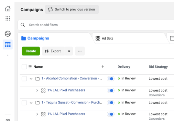Viewport: 174px width, 121px height.
Task: Open the Export dropdown arrow
Action: 69,51
